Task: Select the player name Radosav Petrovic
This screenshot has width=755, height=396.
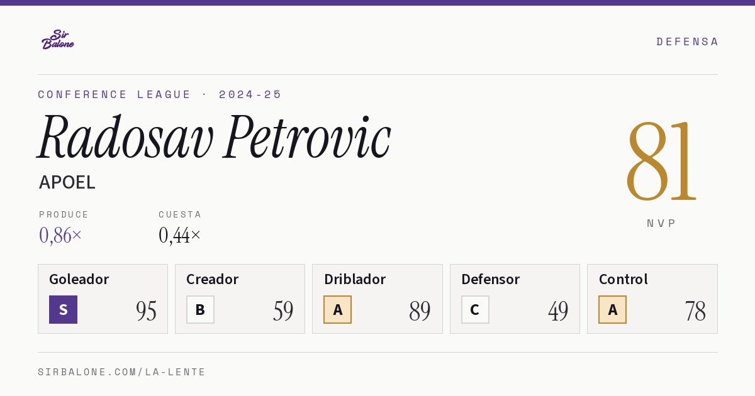Action: click(x=215, y=136)
